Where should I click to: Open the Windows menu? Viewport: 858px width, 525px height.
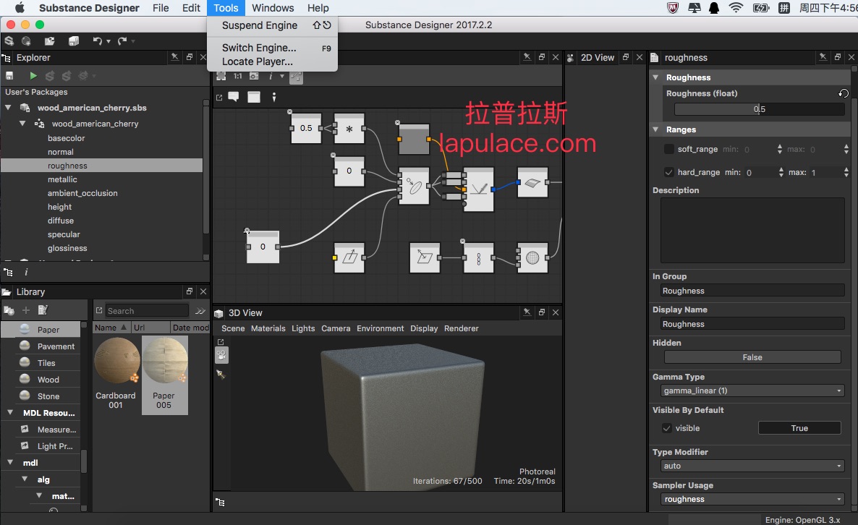(x=273, y=8)
